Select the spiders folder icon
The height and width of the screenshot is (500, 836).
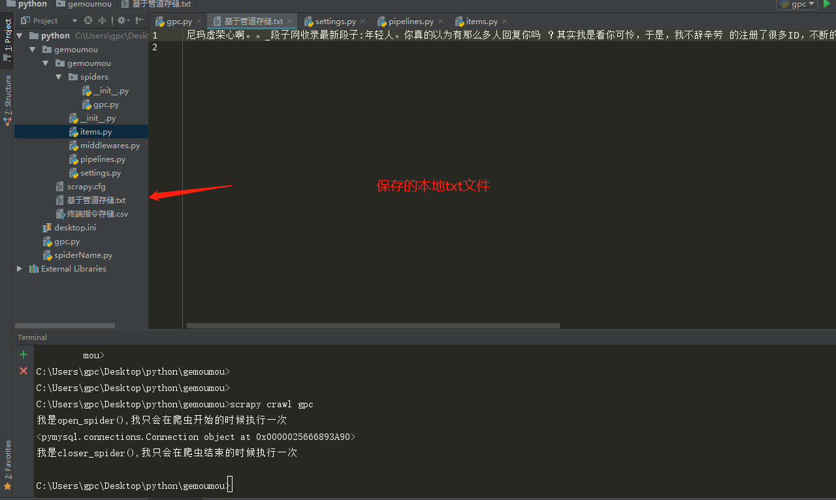click(74, 77)
